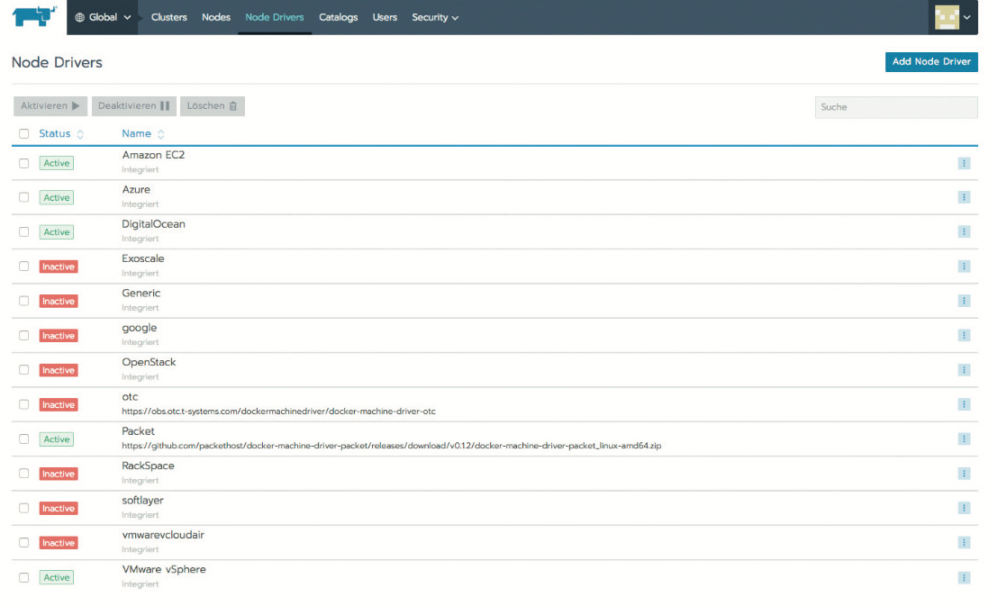The image size is (989, 606).
Task: Open the action menu for VMware vSphere
Action: coord(964,577)
